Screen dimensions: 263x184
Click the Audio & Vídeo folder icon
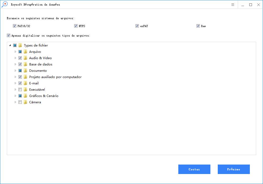point(25,58)
